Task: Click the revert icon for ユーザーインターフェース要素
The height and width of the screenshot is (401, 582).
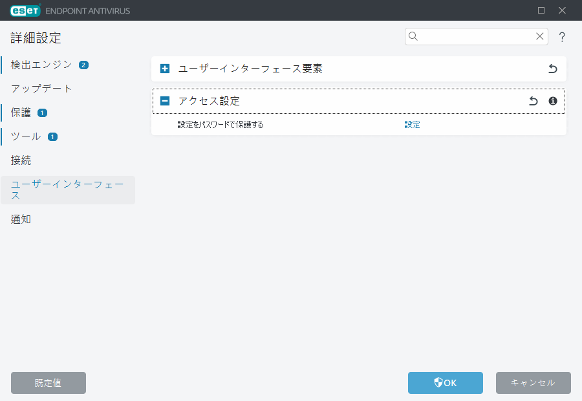Action: click(x=552, y=69)
